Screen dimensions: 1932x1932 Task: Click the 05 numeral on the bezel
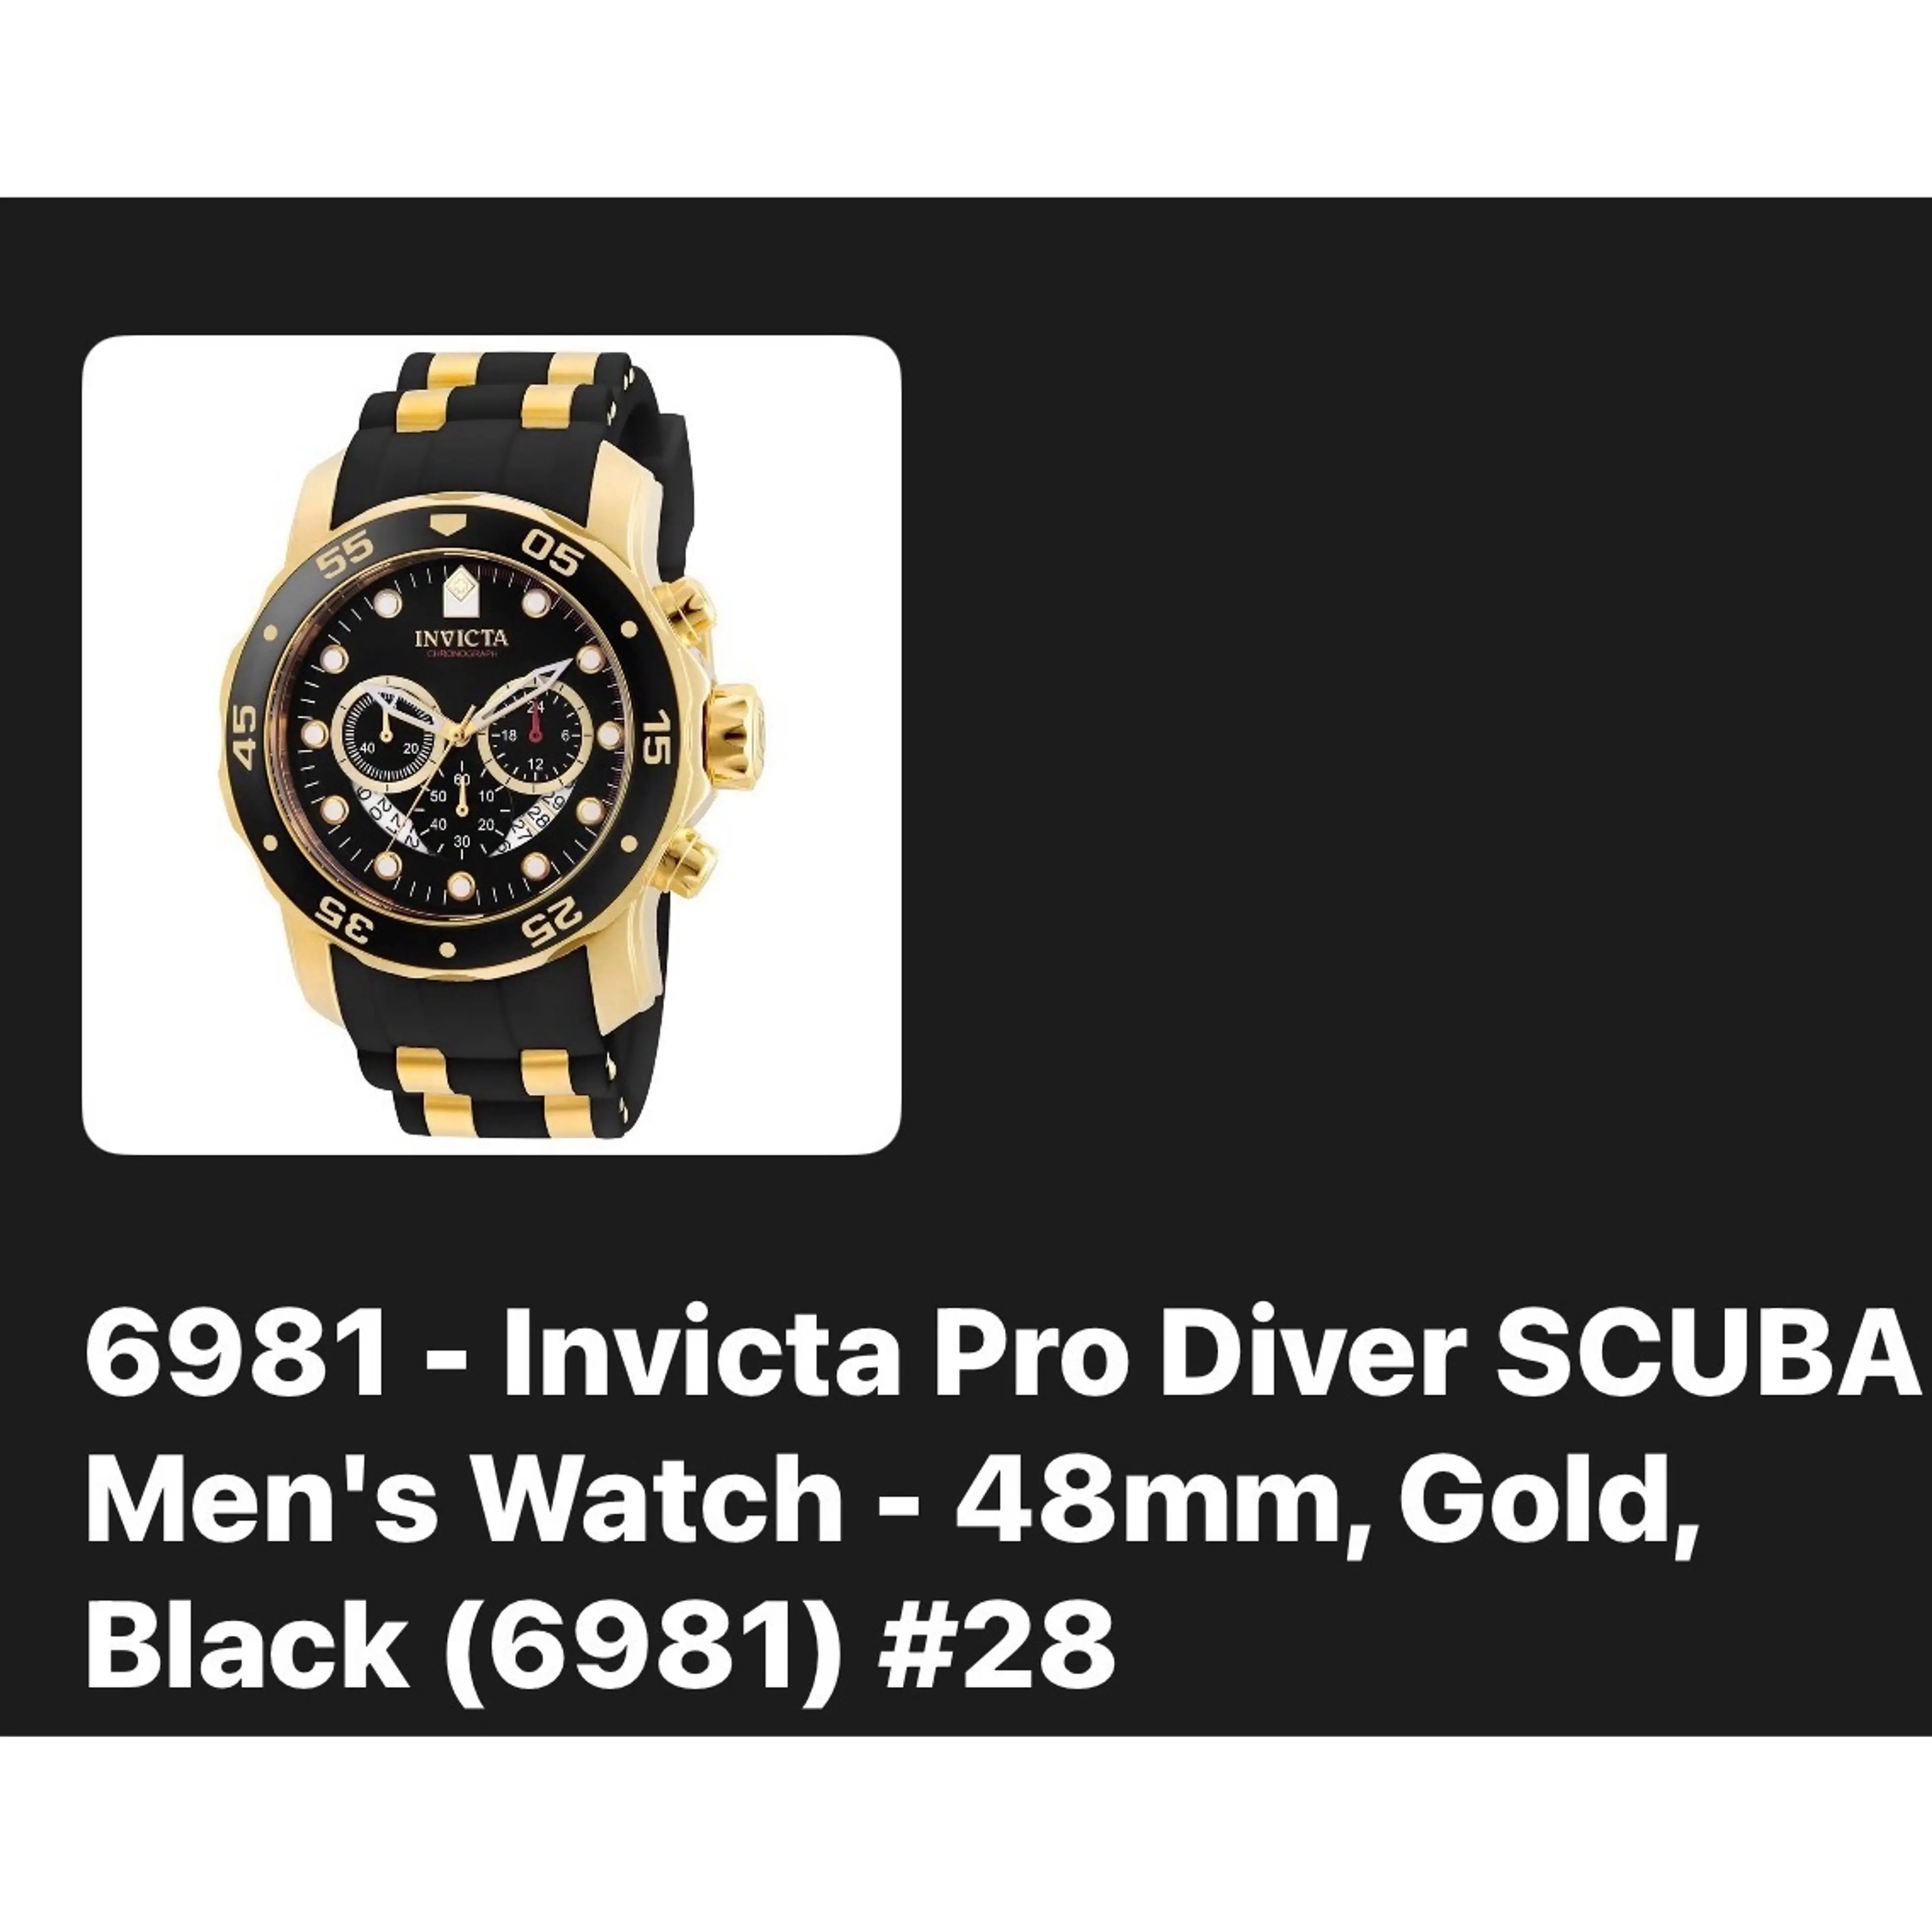point(552,555)
